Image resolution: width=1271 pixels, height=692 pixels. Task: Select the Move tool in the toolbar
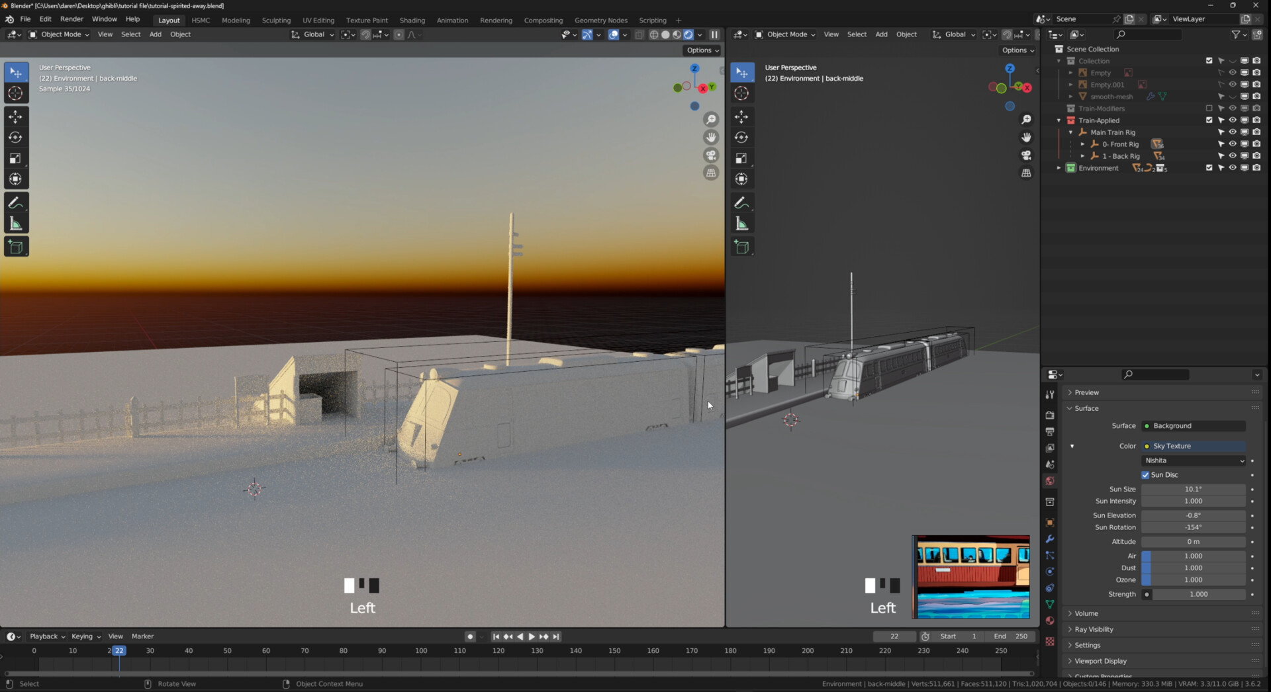(16, 115)
